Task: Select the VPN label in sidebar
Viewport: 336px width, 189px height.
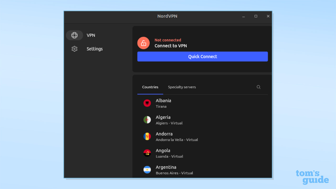Action: pos(91,35)
